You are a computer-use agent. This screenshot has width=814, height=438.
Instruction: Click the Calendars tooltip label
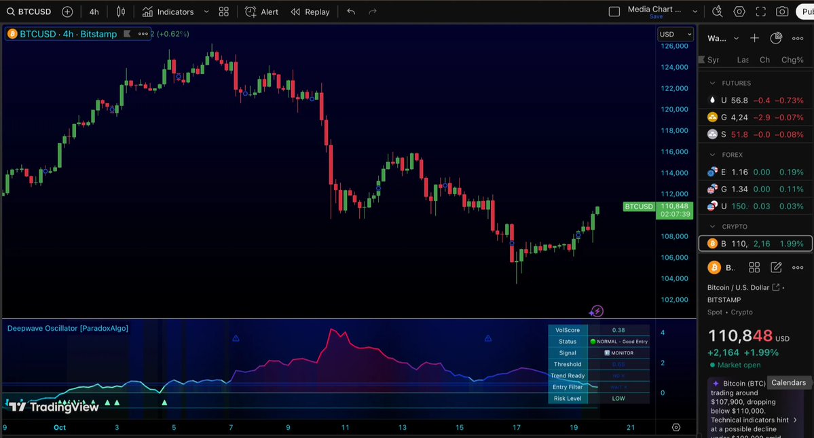[789, 382]
